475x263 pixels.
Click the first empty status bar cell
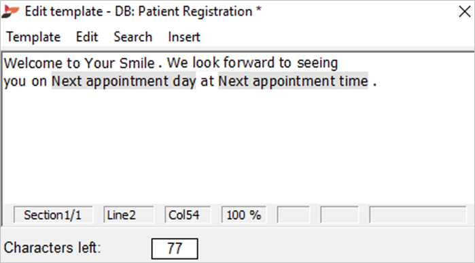[x=294, y=215]
